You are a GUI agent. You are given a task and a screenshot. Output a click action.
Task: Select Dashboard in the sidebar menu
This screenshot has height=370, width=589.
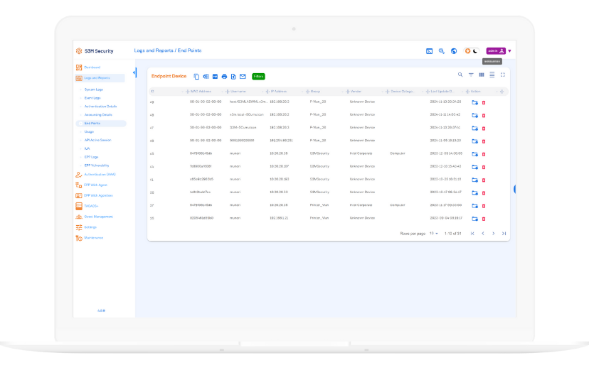tap(92, 67)
